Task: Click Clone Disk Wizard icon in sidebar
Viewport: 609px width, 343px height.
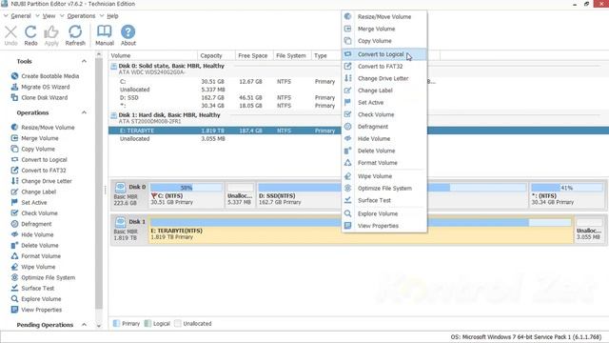Action: point(15,97)
